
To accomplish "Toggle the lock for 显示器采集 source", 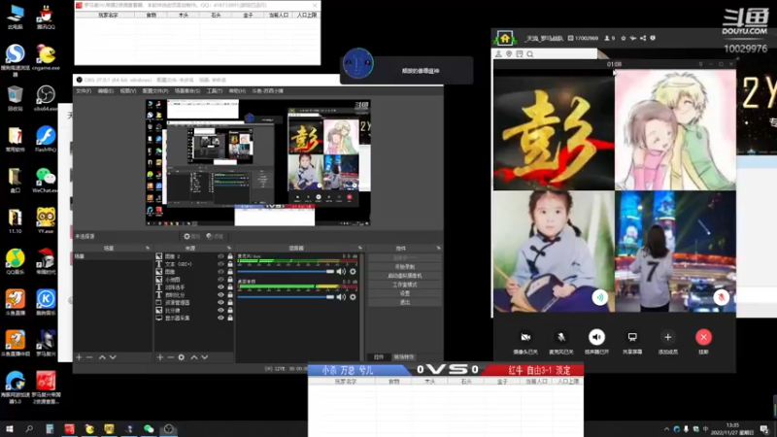I will [x=230, y=319].
